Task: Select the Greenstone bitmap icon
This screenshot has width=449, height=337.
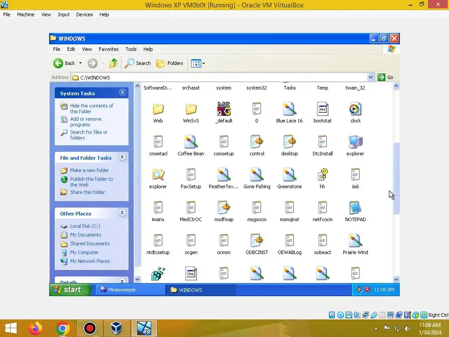Action: 289,175
